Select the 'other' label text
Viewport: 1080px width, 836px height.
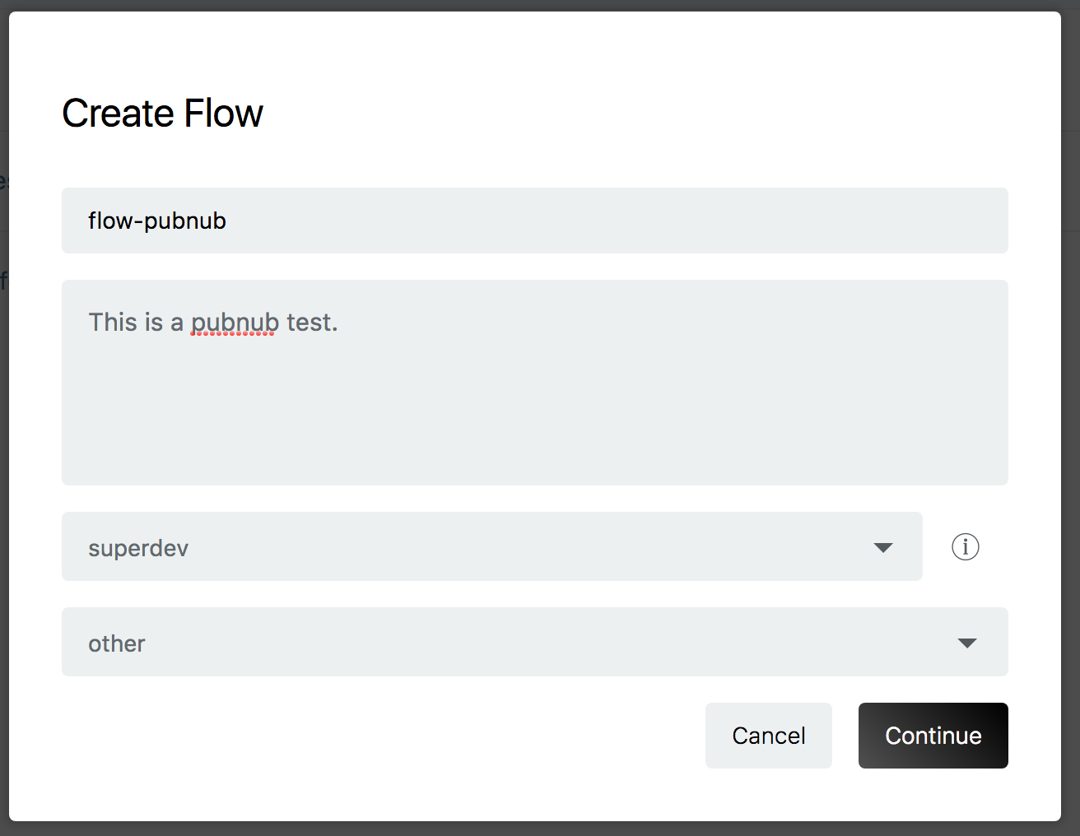click(117, 644)
